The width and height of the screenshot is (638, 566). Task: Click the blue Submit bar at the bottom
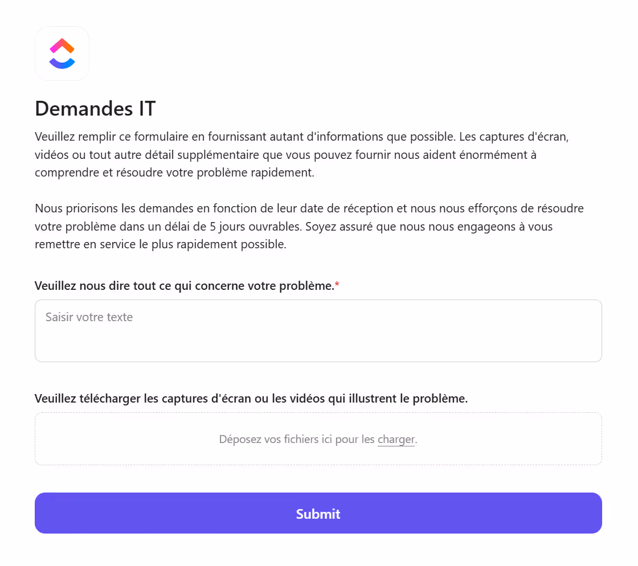coord(318,513)
